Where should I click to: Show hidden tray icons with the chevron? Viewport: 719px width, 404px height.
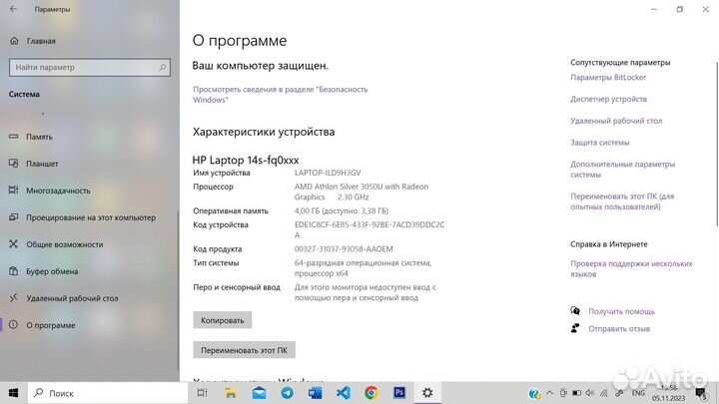550,393
